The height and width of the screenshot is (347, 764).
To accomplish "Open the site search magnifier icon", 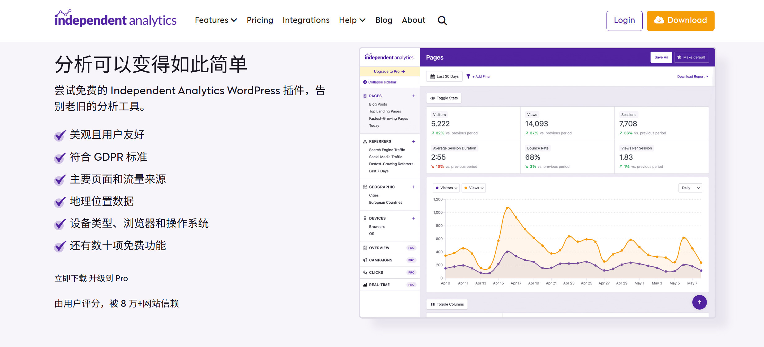I will [442, 20].
